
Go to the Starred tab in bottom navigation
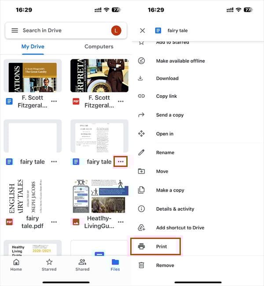(x=49, y=265)
